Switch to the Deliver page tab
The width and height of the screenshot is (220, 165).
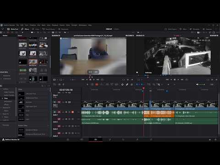(151, 139)
